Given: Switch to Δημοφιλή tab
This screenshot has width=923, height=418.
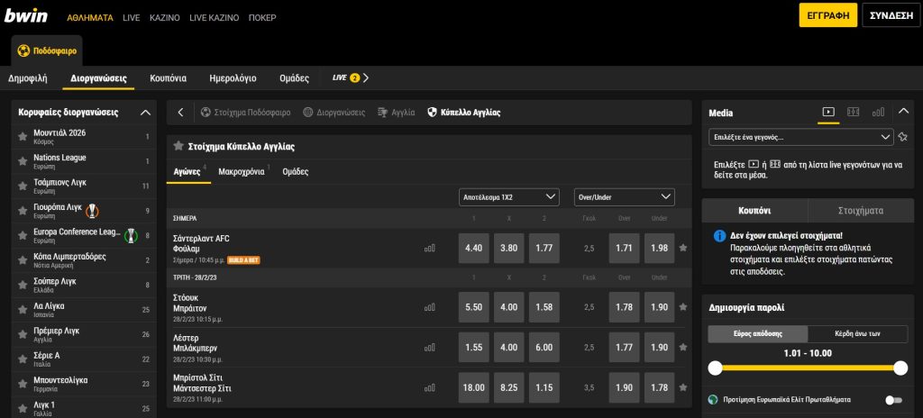Looking at the screenshot, I should [28, 78].
